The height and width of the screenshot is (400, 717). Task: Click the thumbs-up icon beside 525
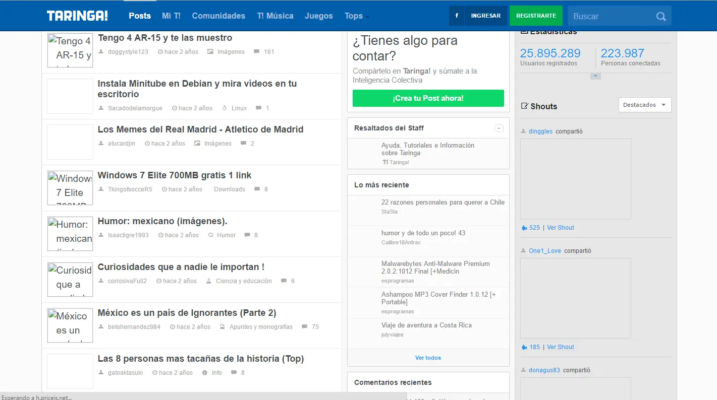pos(524,228)
